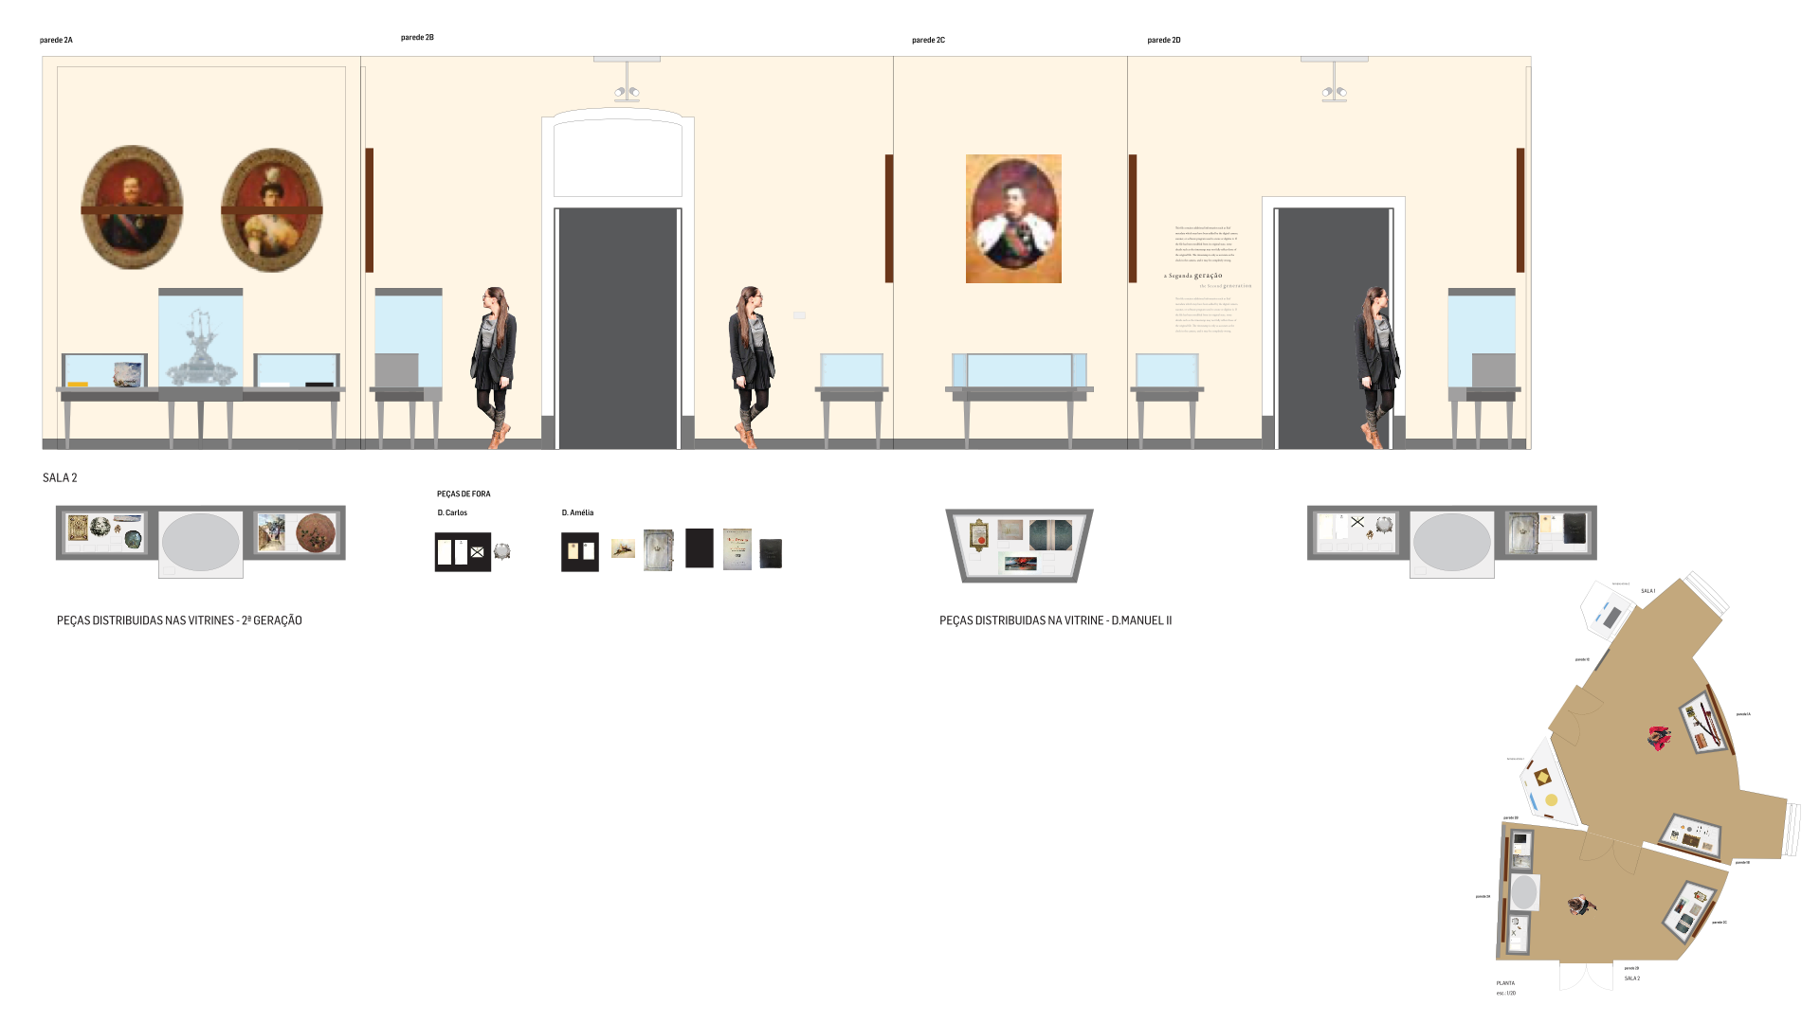Select the parede 2C heading

928,41
